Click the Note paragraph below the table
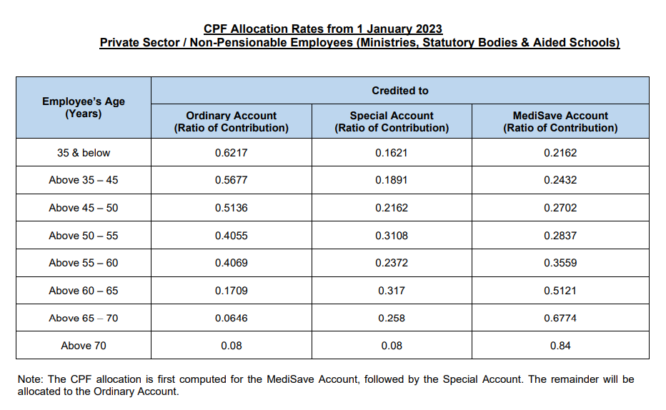666x410 pixels. pyautogui.click(x=326, y=385)
